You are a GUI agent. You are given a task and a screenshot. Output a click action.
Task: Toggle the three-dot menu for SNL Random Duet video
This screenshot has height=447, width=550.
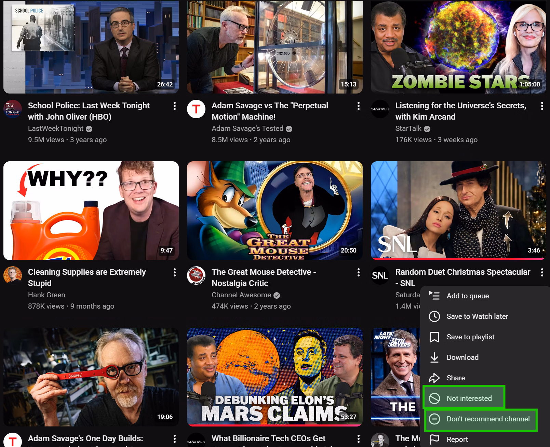coord(542,272)
